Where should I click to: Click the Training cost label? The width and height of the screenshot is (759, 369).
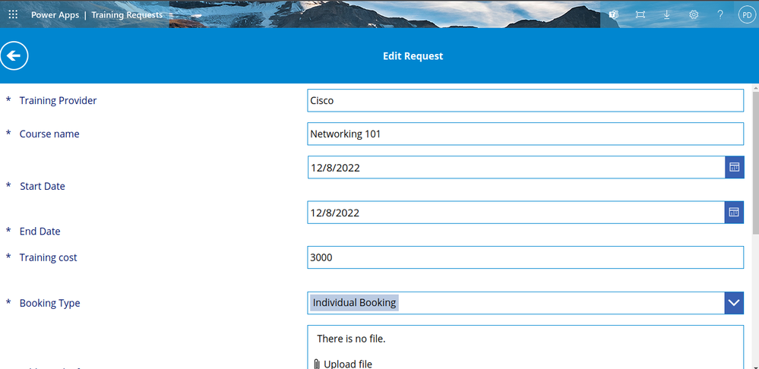coord(48,257)
